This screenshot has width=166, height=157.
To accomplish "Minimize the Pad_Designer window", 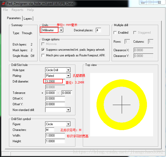I will coord(143,3).
